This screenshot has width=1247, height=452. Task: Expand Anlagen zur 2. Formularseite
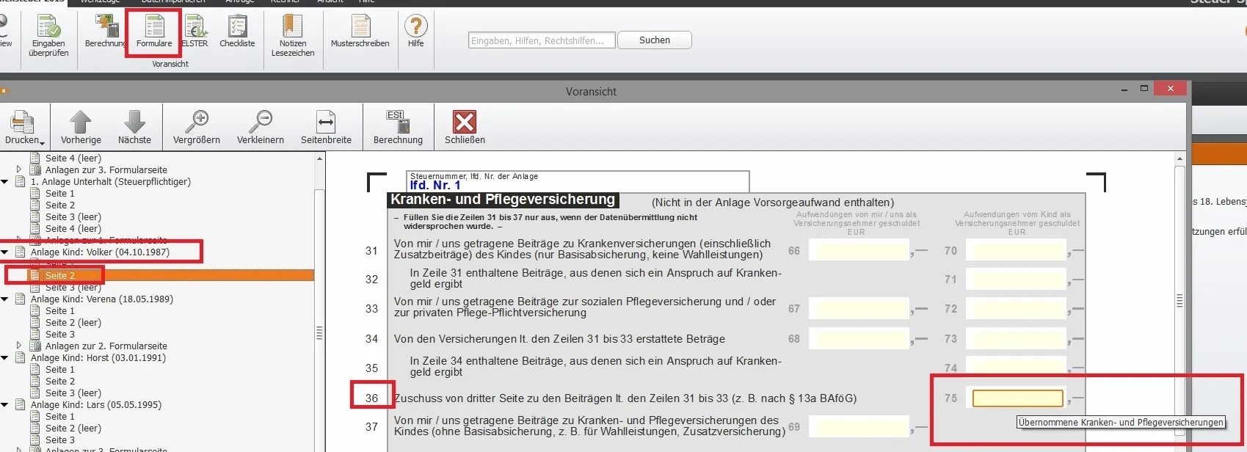tap(19, 346)
